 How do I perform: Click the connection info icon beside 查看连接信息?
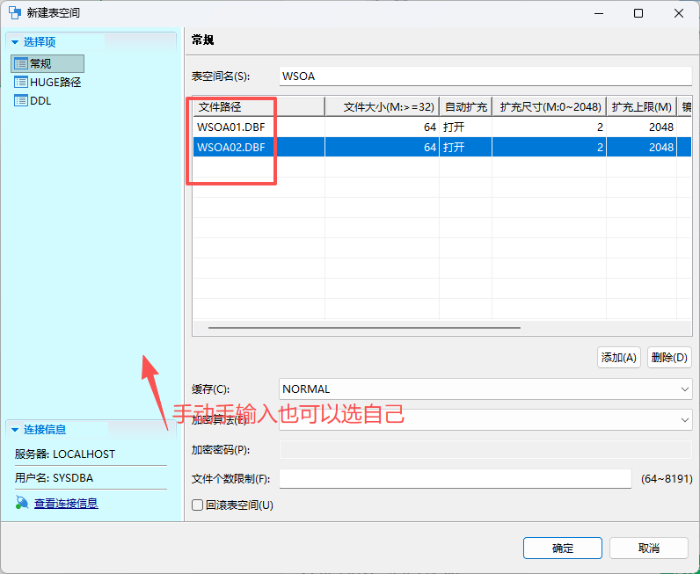[21, 503]
